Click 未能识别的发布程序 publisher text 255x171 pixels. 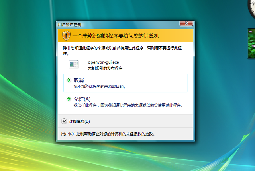click(105, 68)
